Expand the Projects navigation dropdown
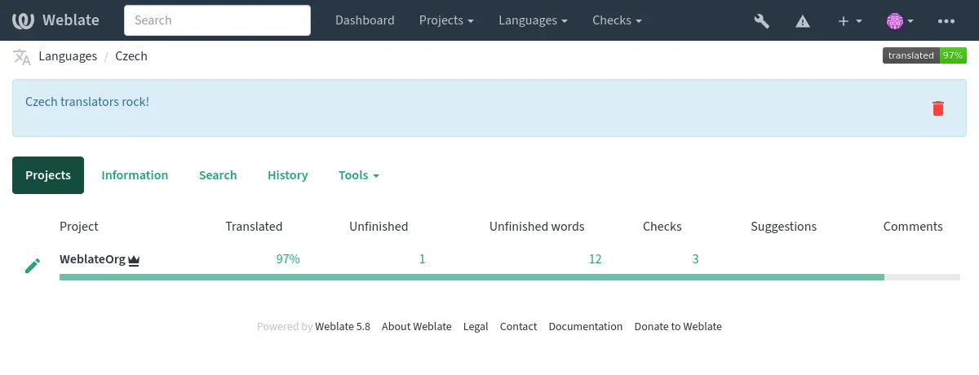Image resolution: width=979 pixels, height=375 pixels. coord(447,20)
